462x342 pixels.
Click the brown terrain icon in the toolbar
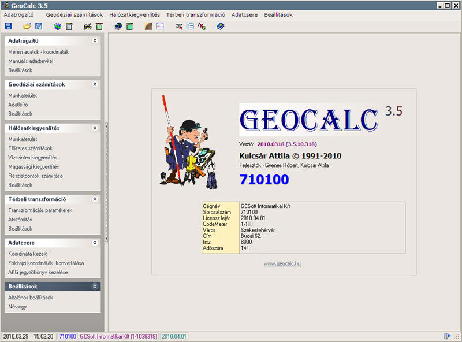pyautogui.click(x=148, y=27)
